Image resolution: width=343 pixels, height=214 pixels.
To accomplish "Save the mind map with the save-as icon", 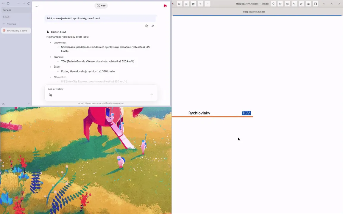I will tap(193, 4).
